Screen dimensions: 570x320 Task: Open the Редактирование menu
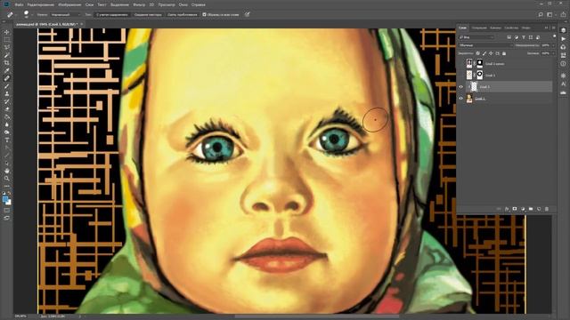point(41,4)
